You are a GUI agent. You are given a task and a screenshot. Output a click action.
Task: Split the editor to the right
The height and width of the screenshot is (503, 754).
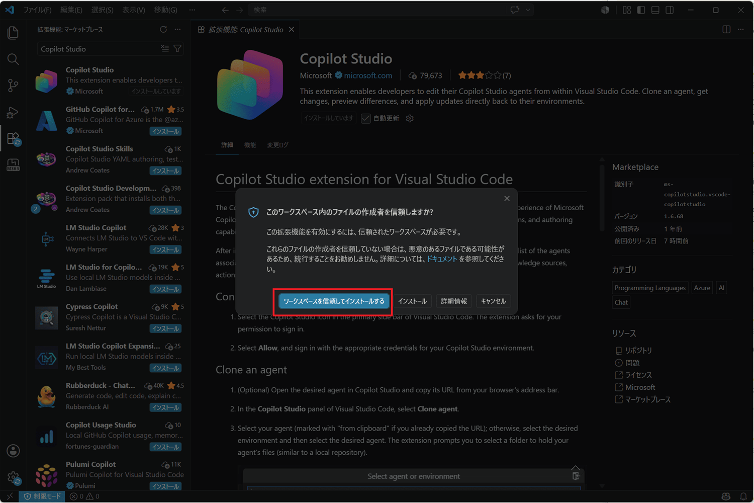[726, 30]
